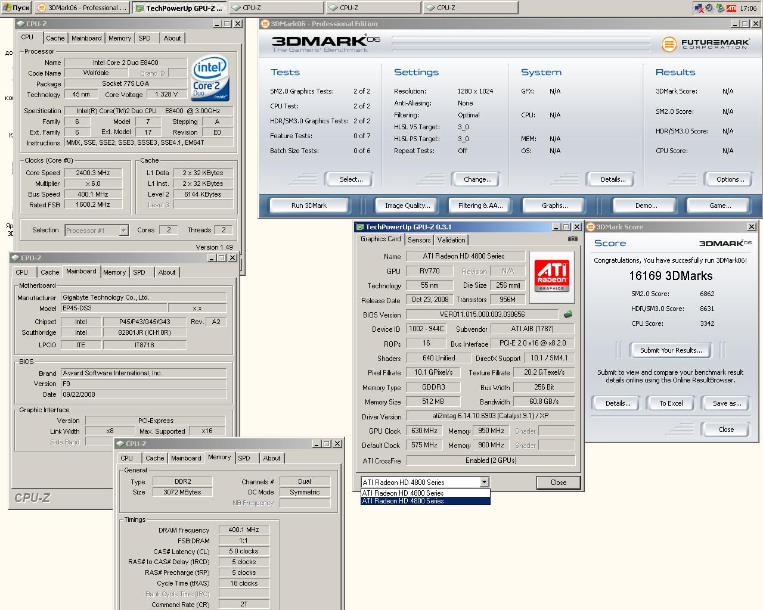This screenshot has height=610, width=763.
Task: Launch the Demo... button
Action: coord(646,206)
